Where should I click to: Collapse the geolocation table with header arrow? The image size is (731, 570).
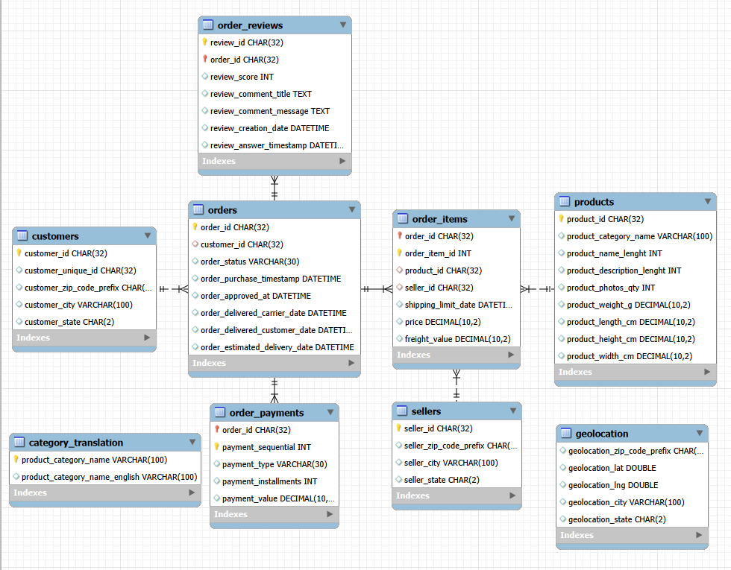[700, 433]
